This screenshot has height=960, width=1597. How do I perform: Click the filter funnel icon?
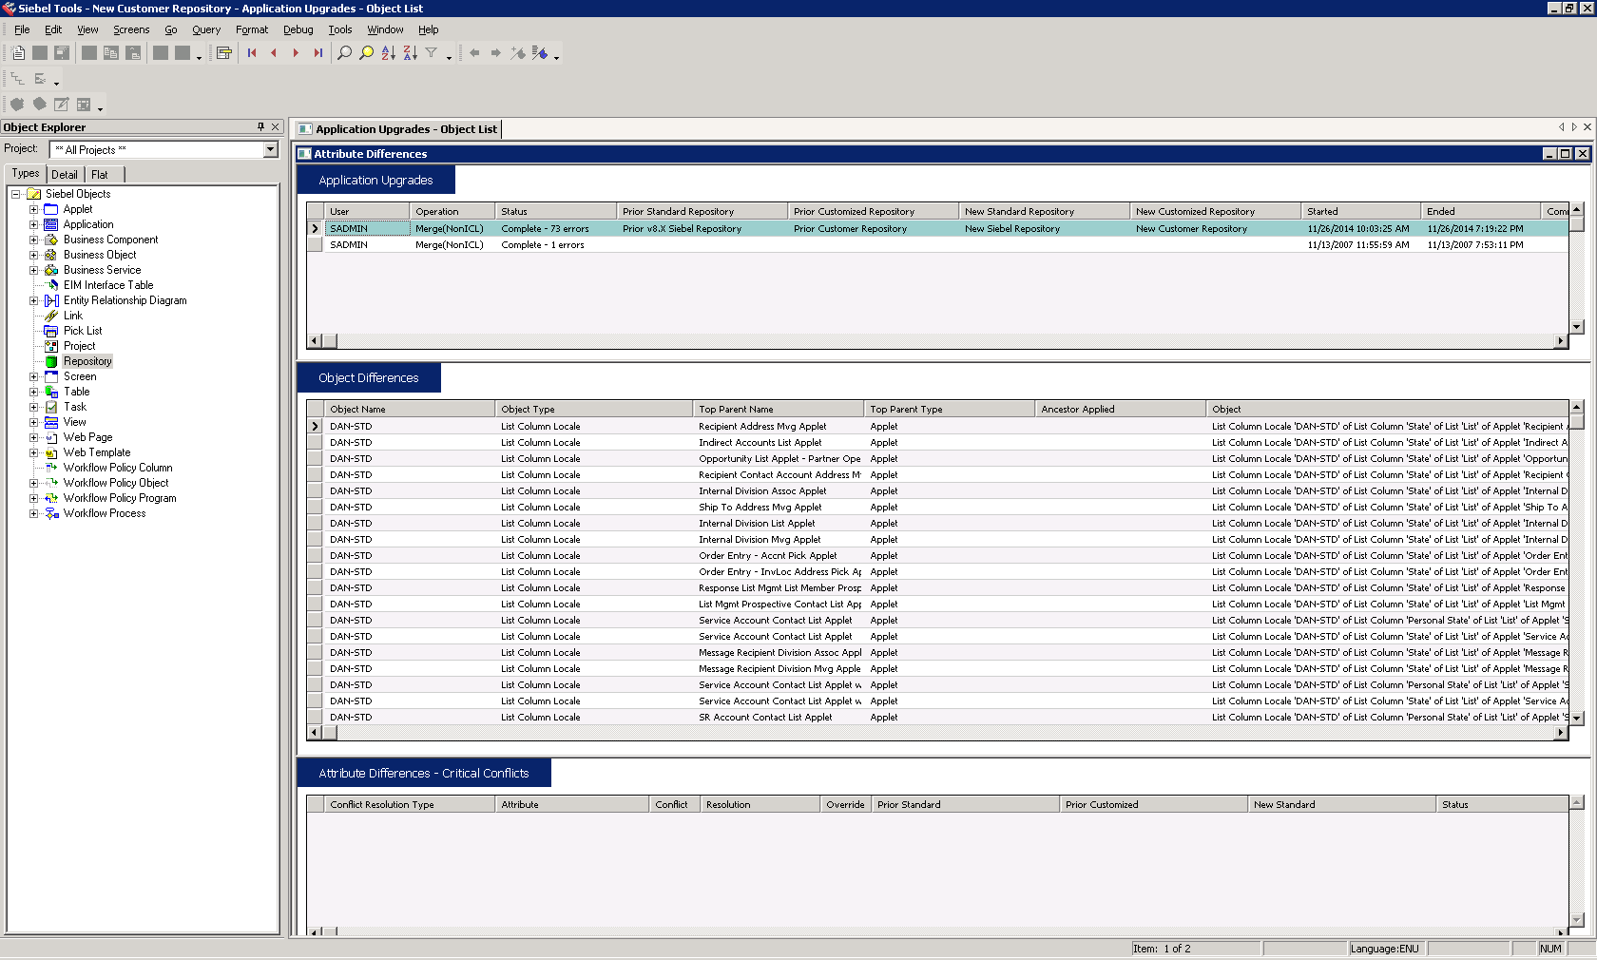[432, 53]
